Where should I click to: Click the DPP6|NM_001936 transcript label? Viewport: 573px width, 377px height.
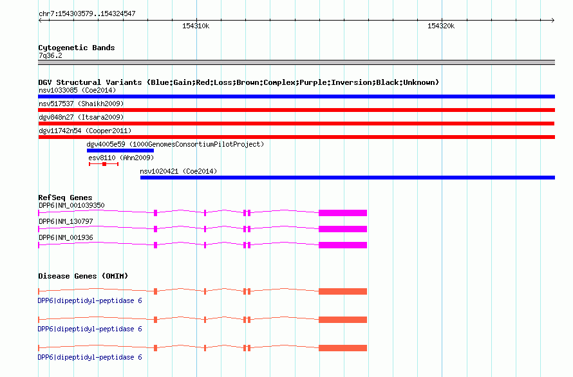click(x=66, y=237)
